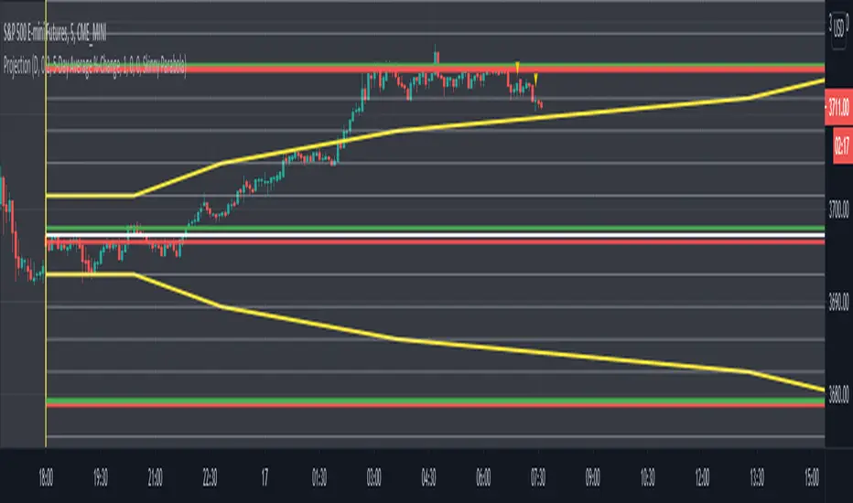Click the red 3711.00 current price label
The image size is (853, 503).
point(838,107)
